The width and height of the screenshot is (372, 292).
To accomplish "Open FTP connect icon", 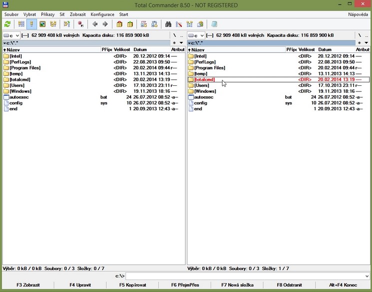I will pos(144,24).
